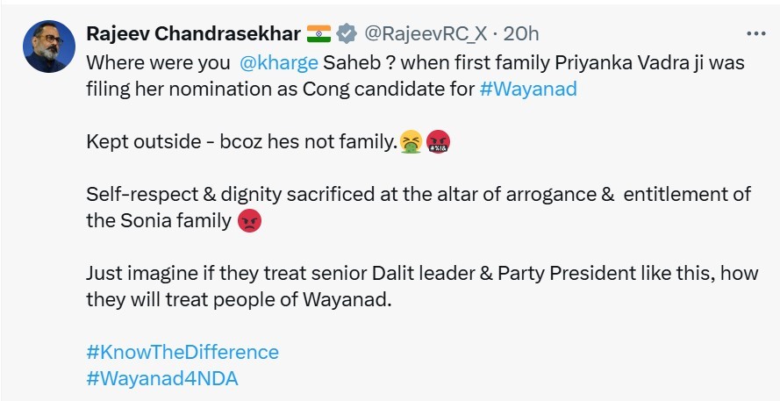Click the green vomiting face emoji

pos(410,142)
